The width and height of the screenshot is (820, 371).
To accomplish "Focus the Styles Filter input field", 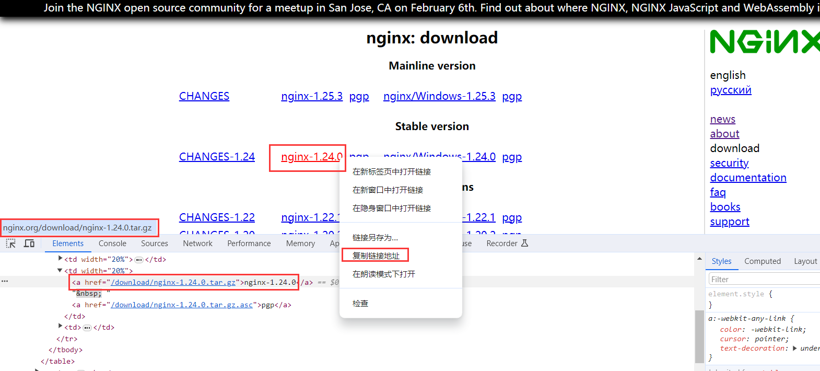I will coord(764,279).
